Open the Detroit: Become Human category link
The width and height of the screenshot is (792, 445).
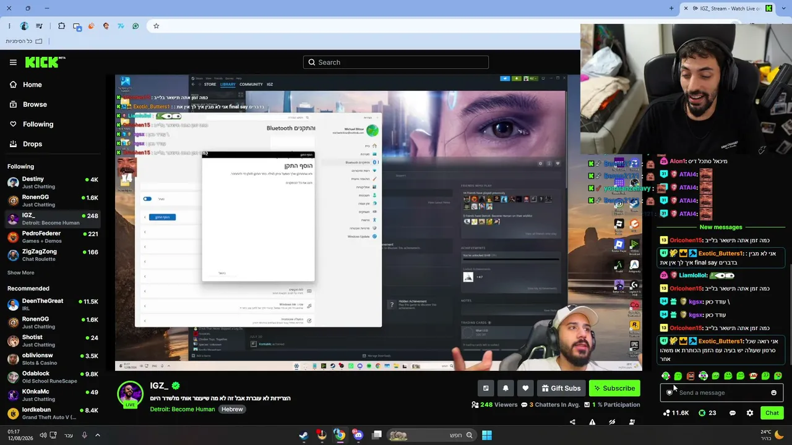183,409
